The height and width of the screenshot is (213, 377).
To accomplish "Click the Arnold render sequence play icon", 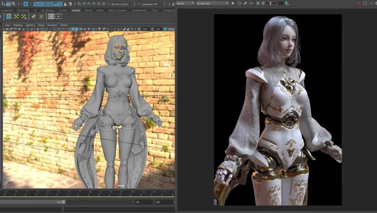I will coord(59,17).
